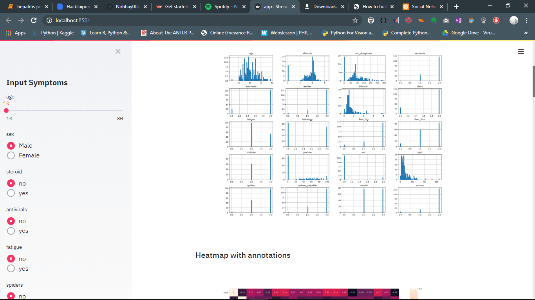
Task: Switch to the HackJaipur tab
Action: [x=77, y=7]
